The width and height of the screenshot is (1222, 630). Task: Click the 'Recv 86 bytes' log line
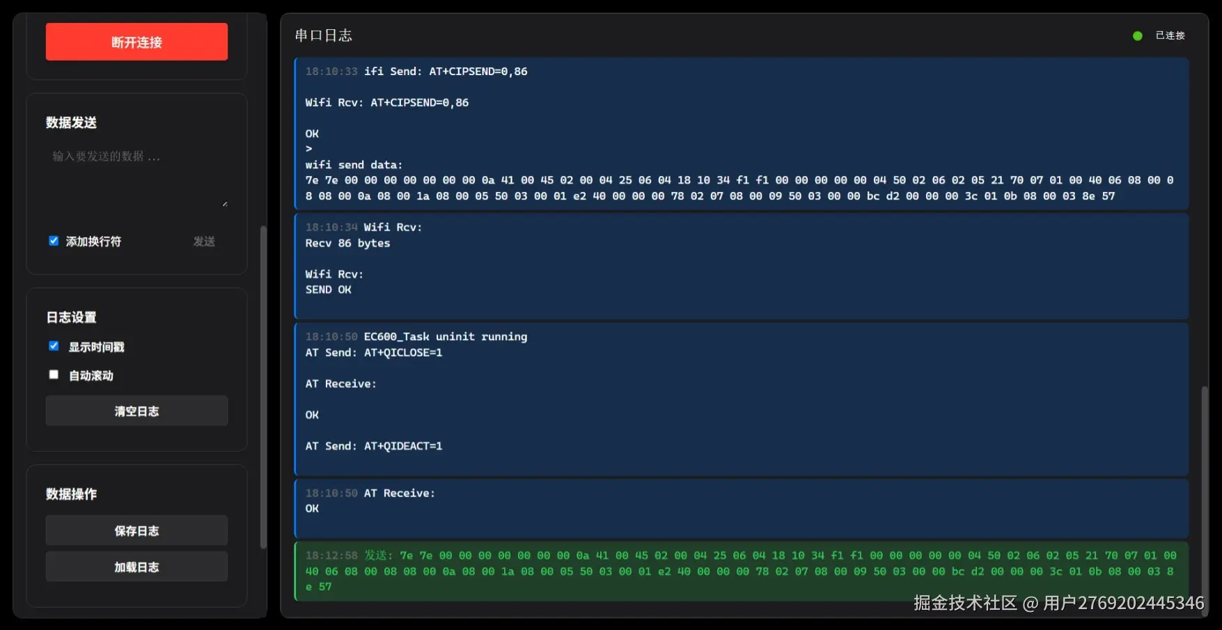click(347, 243)
